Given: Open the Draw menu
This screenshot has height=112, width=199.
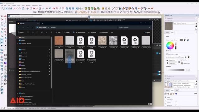Looking at the screenshot, I should click(x=19, y=6).
